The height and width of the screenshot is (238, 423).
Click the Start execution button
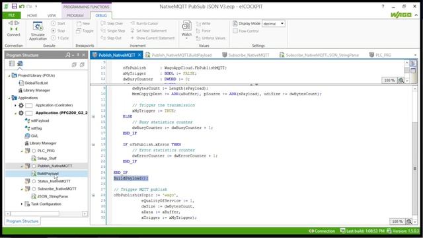click(x=58, y=24)
